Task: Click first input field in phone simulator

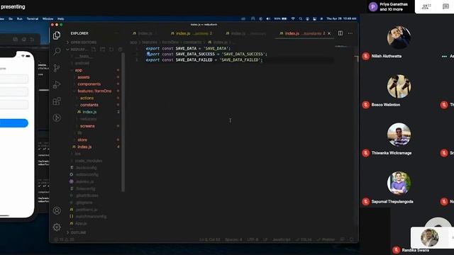Action: 14,79
